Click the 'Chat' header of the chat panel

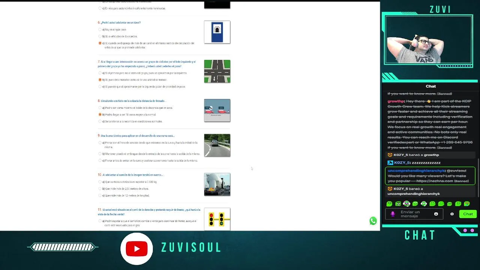pos(430,86)
